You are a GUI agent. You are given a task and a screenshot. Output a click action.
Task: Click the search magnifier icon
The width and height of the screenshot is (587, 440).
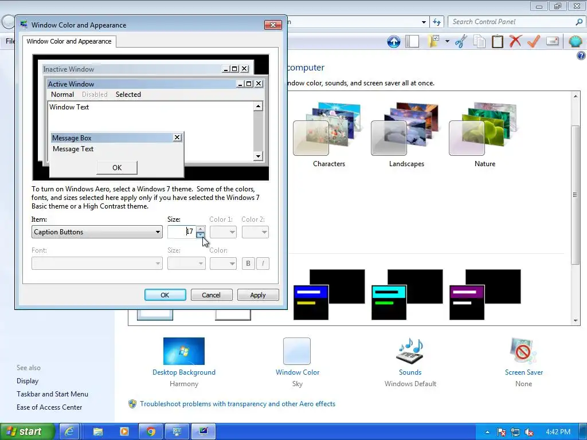tap(579, 22)
